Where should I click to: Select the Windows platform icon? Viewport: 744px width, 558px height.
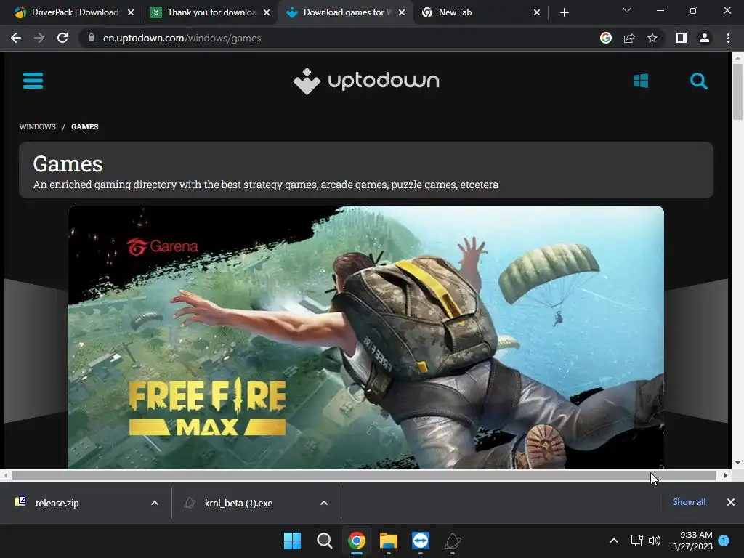[641, 81]
